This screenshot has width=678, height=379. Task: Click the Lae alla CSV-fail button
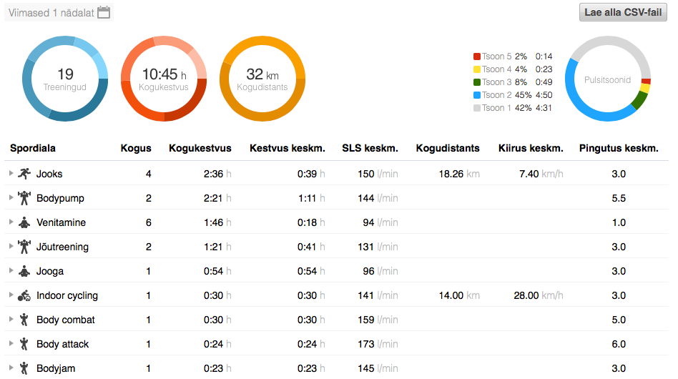[623, 13]
